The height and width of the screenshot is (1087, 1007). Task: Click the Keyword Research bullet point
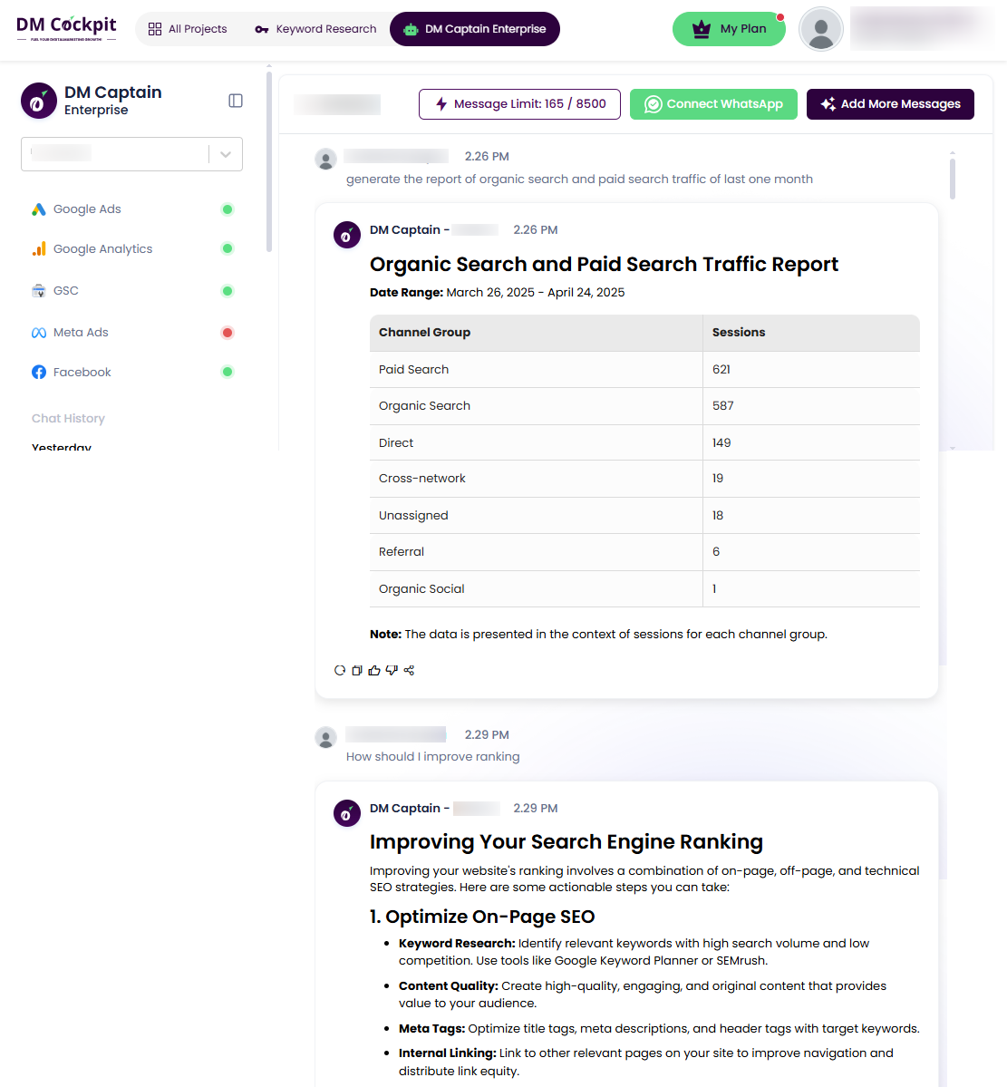(634, 952)
